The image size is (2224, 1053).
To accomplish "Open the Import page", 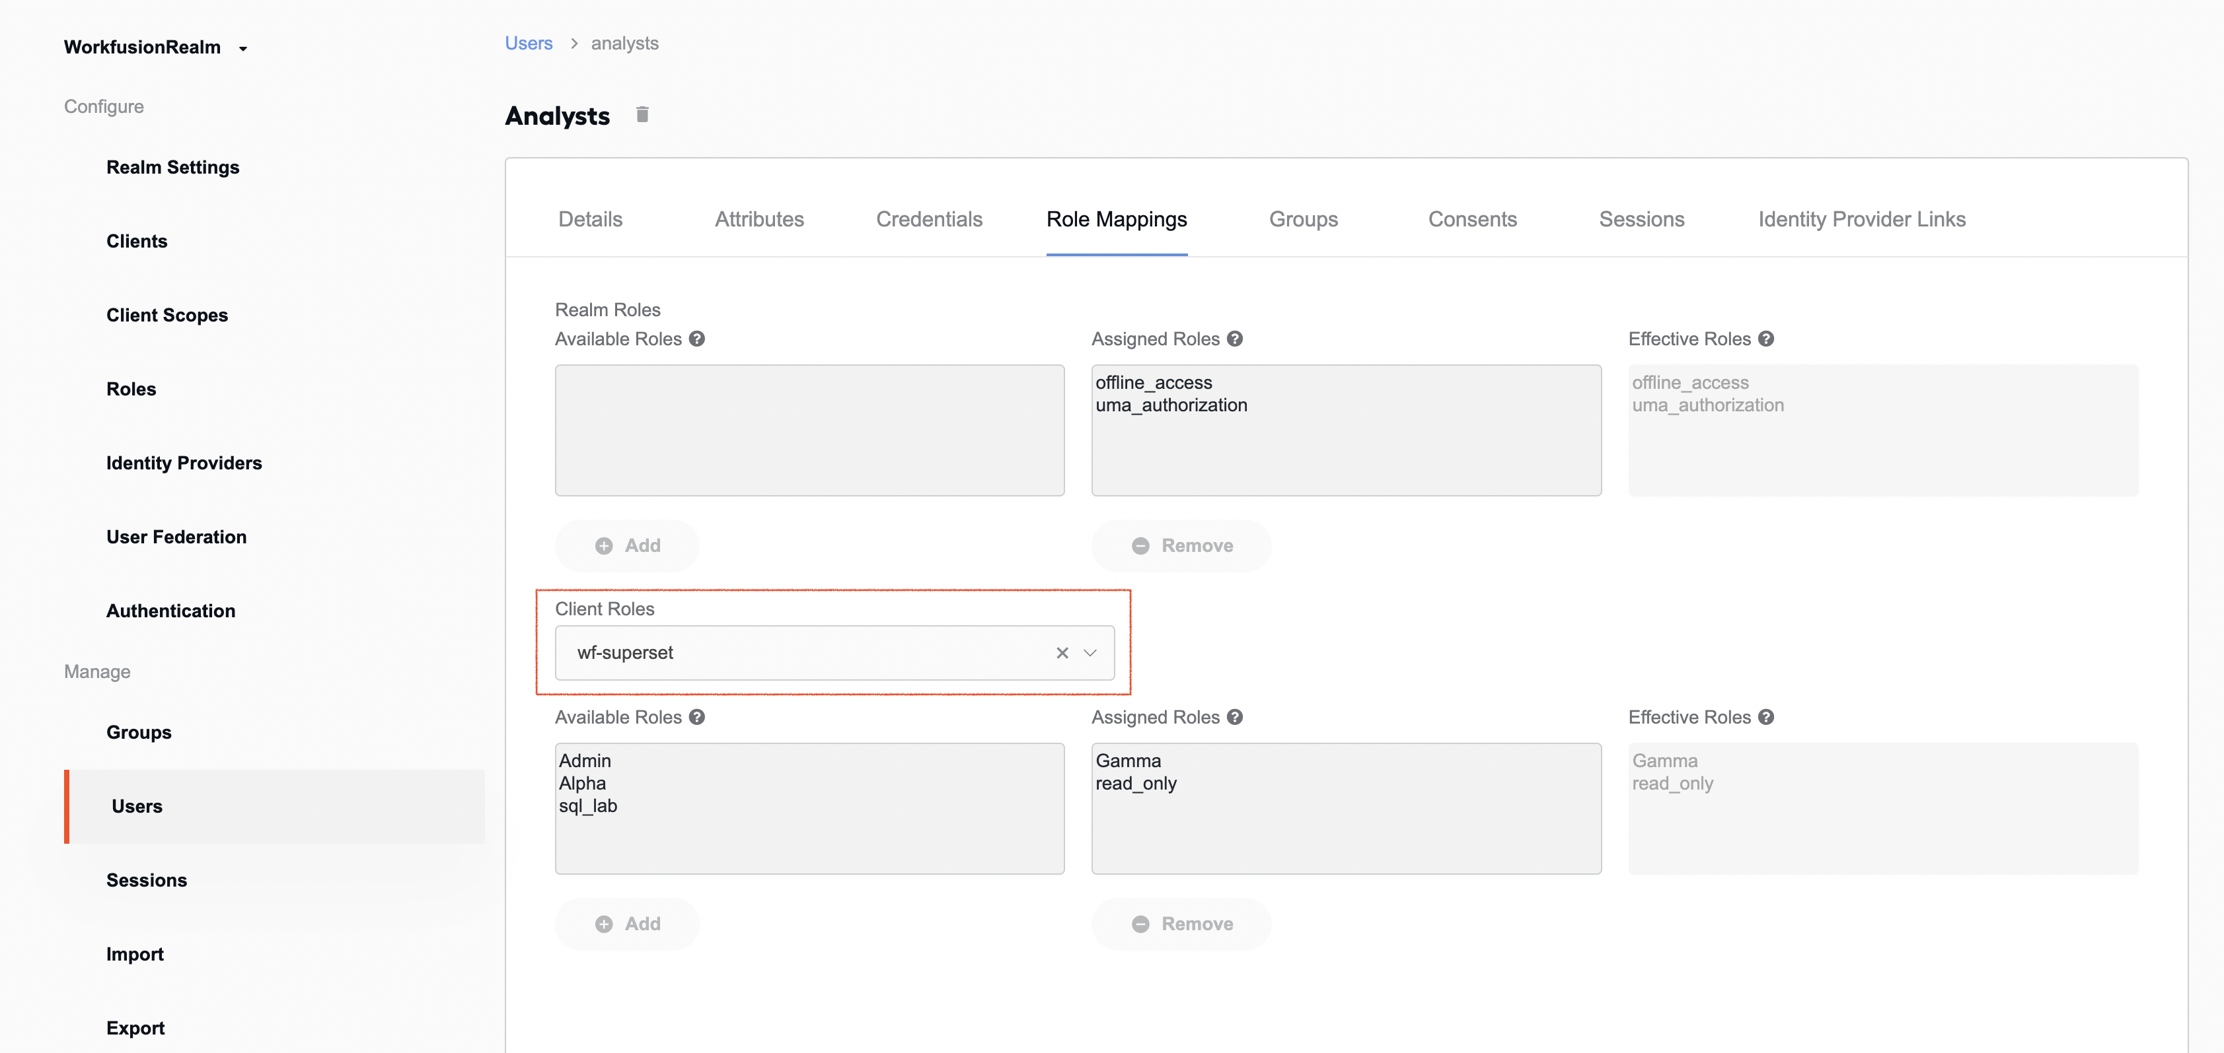I will point(135,954).
